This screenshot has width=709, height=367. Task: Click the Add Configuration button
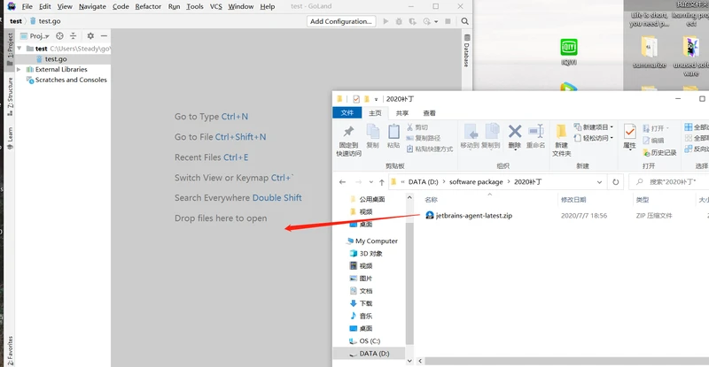click(341, 20)
